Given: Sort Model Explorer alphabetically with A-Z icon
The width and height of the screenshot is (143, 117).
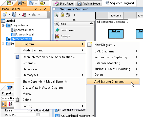Looking at the screenshot, I should pyautogui.click(x=24, y=15).
